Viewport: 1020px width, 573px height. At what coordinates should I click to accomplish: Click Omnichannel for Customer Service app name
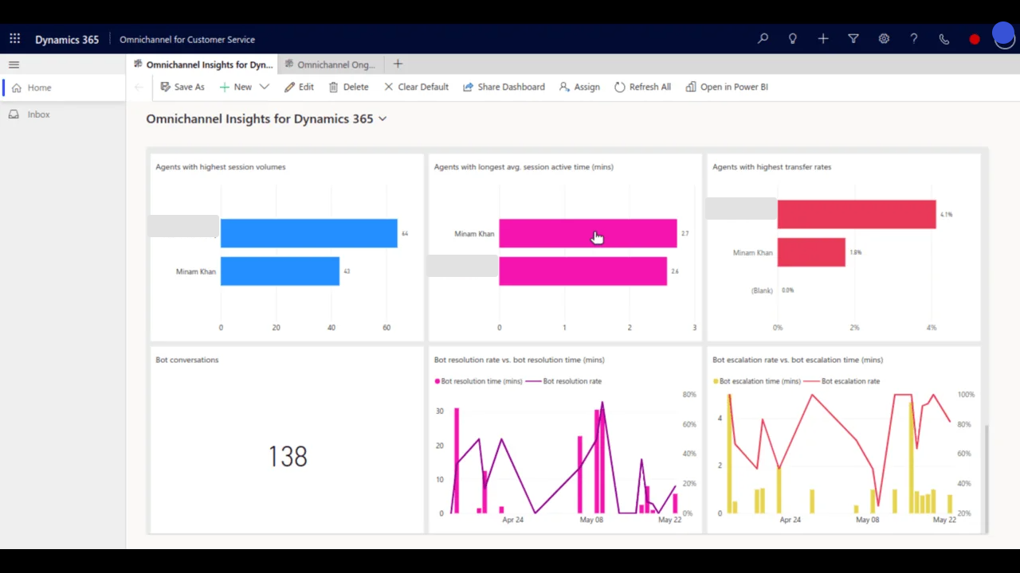(187, 39)
